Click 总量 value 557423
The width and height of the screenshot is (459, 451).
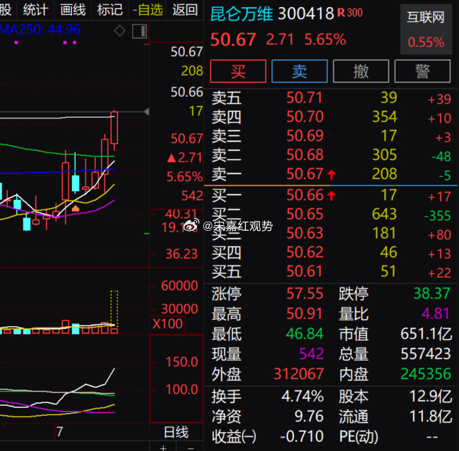[x=426, y=354]
